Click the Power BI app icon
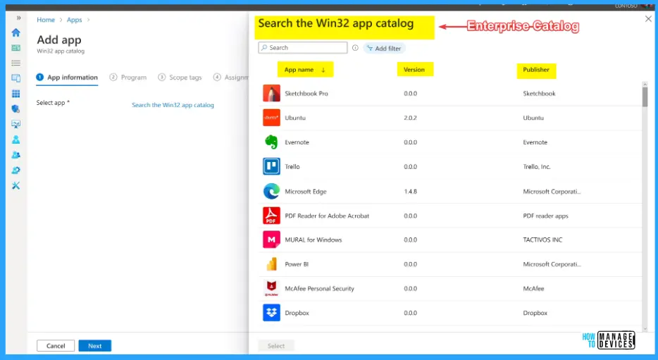 coord(271,264)
